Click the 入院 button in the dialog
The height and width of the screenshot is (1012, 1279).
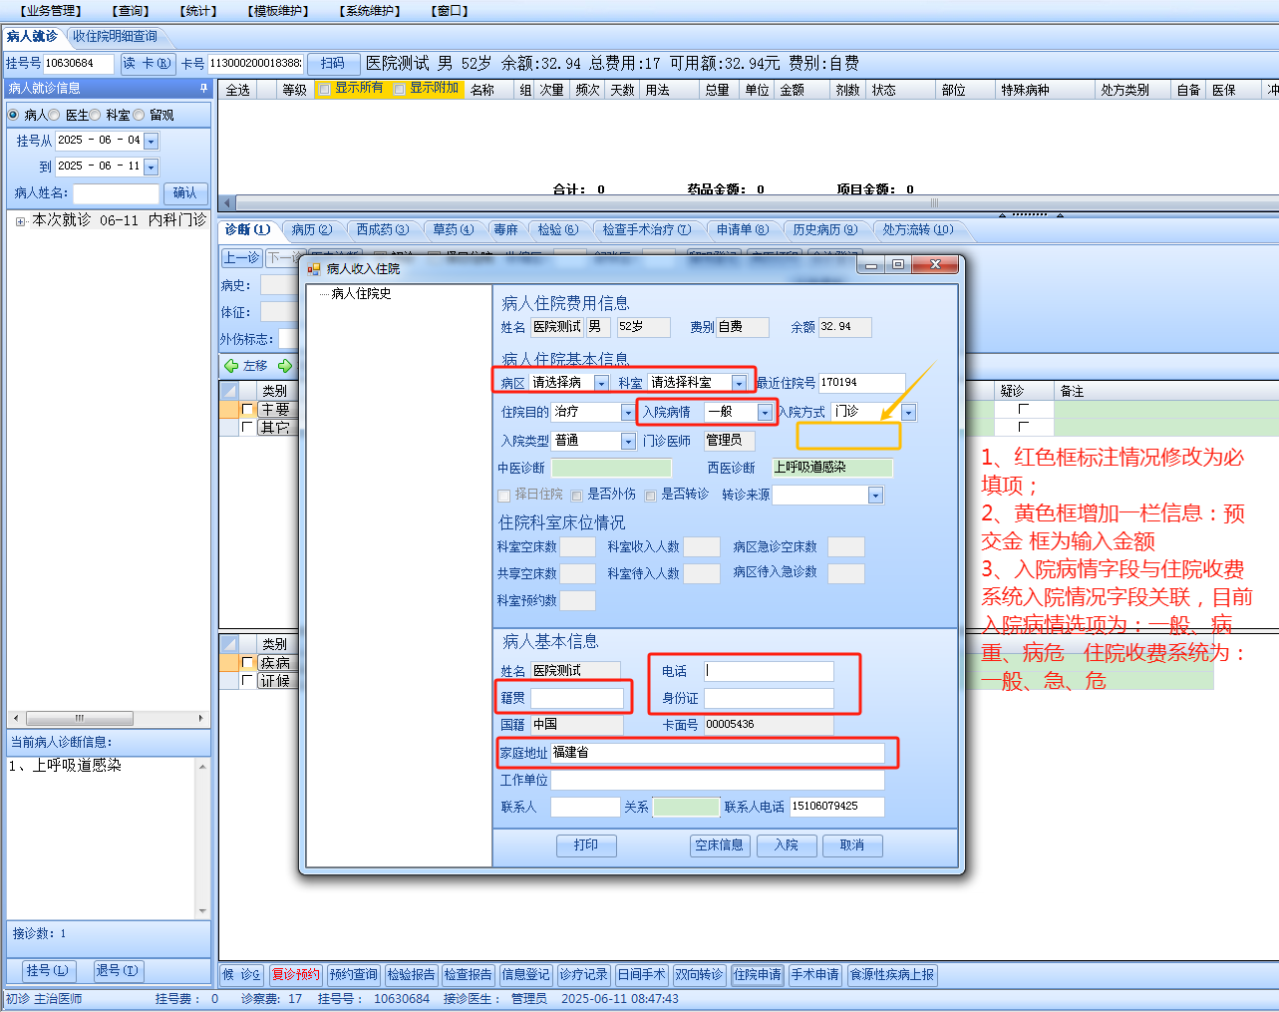787,845
